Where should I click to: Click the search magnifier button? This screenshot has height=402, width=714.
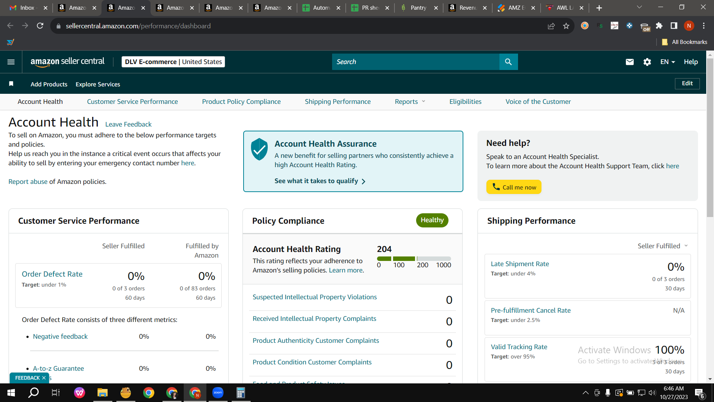point(508,62)
